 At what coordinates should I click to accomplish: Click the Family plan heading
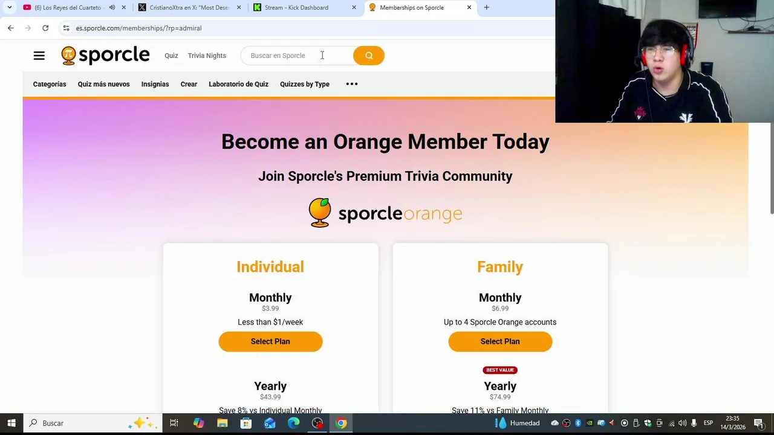(x=500, y=266)
